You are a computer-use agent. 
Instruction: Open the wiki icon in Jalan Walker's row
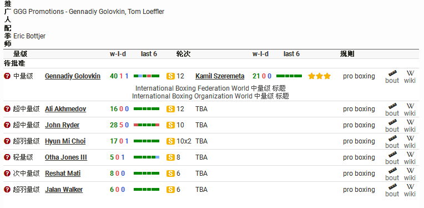click(x=410, y=190)
